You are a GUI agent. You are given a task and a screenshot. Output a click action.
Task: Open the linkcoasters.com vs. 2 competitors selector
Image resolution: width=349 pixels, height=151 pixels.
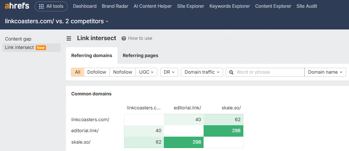pos(57,21)
